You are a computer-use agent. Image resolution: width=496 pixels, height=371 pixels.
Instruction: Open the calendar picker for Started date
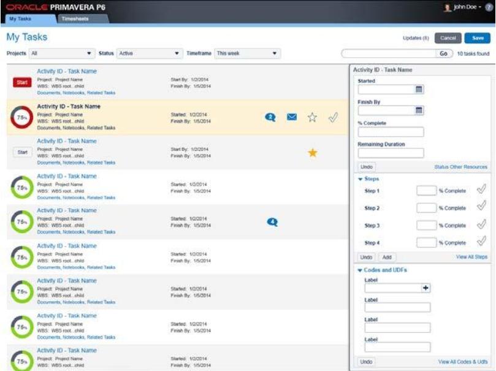pyautogui.click(x=419, y=90)
